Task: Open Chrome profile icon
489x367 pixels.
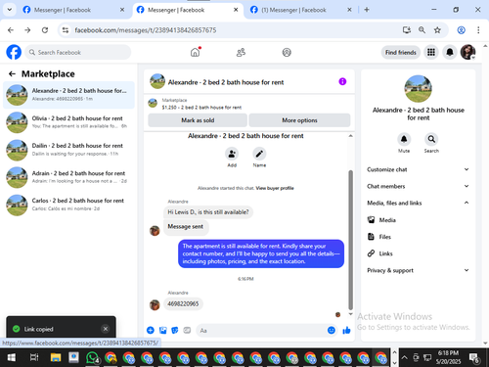Action: tap(461, 30)
